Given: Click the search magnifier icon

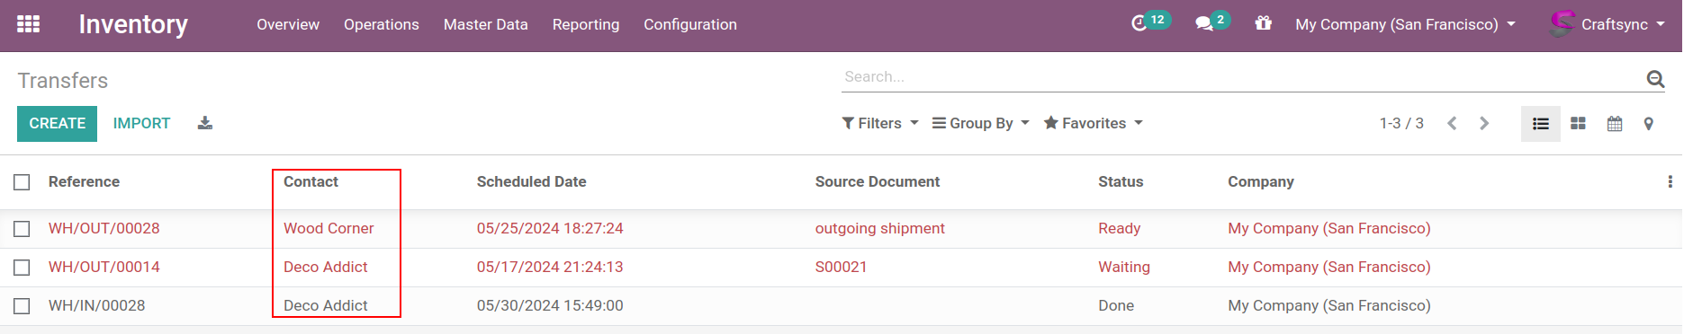Looking at the screenshot, I should 1655,79.
